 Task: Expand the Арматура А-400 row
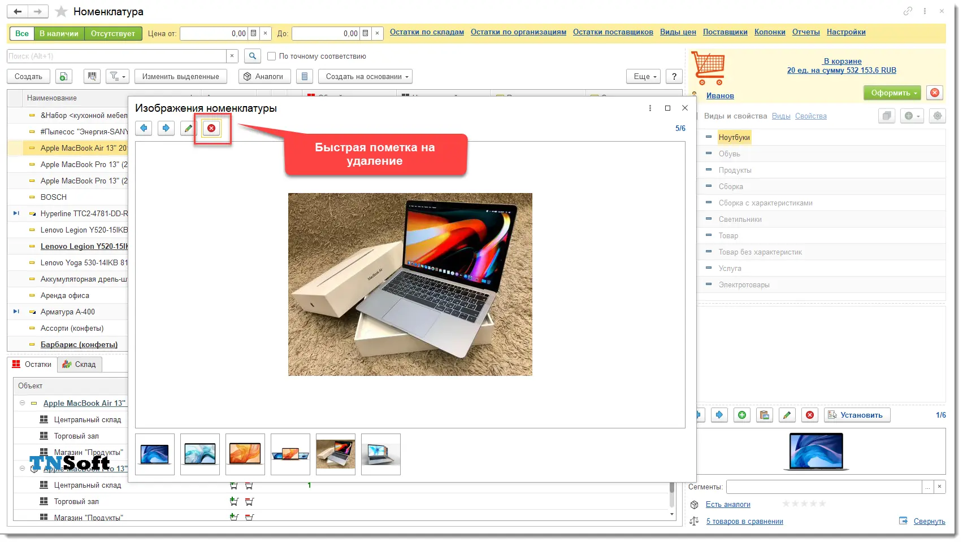click(16, 312)
